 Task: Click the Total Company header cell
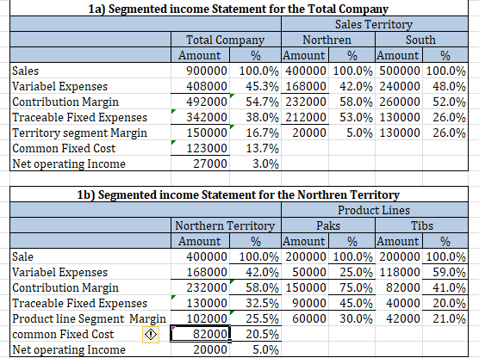[226, 40]
